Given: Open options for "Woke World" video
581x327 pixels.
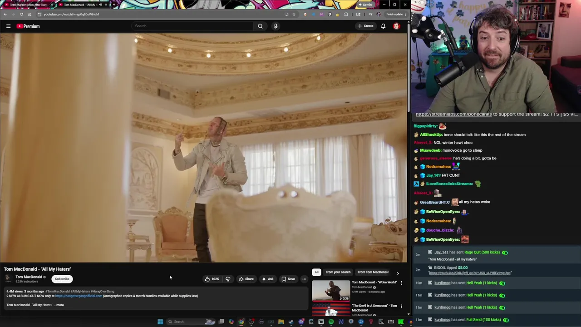Looking at the screenshot, I should pyautogui.click(x=401, y=283).
